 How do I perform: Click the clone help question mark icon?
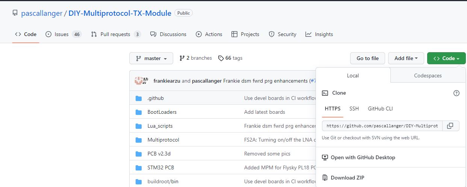tap(456, 93)
